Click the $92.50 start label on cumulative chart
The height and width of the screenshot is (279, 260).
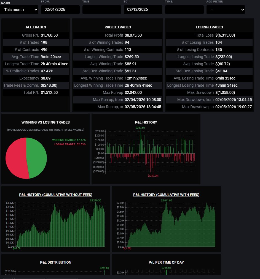(17, 248)
